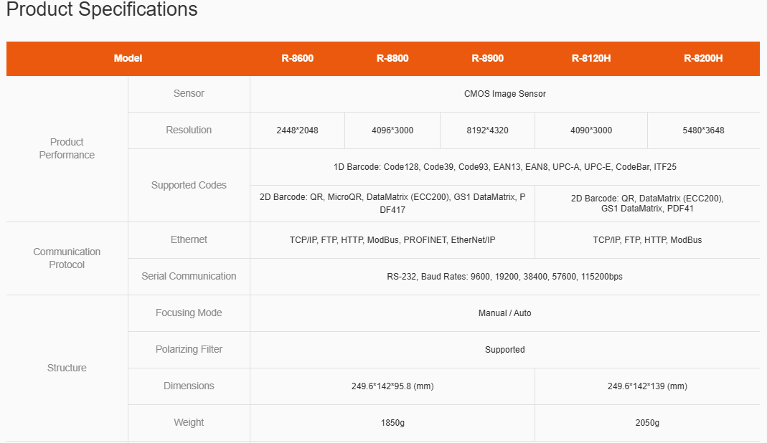Click the R-8120H column header
This screenshot has height=443, width=767.
point(591,58)
